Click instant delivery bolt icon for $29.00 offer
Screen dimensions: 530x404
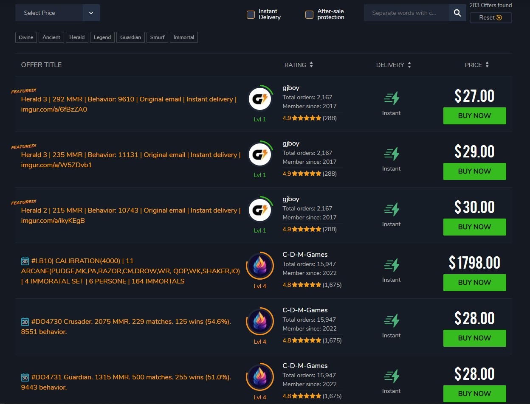(x=392, y=154)
